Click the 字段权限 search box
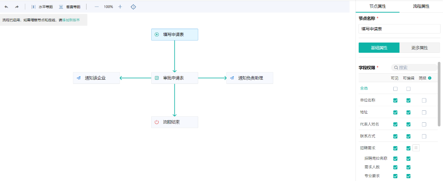The height and width of the screenshot is (181, 443). pos(415,67)
